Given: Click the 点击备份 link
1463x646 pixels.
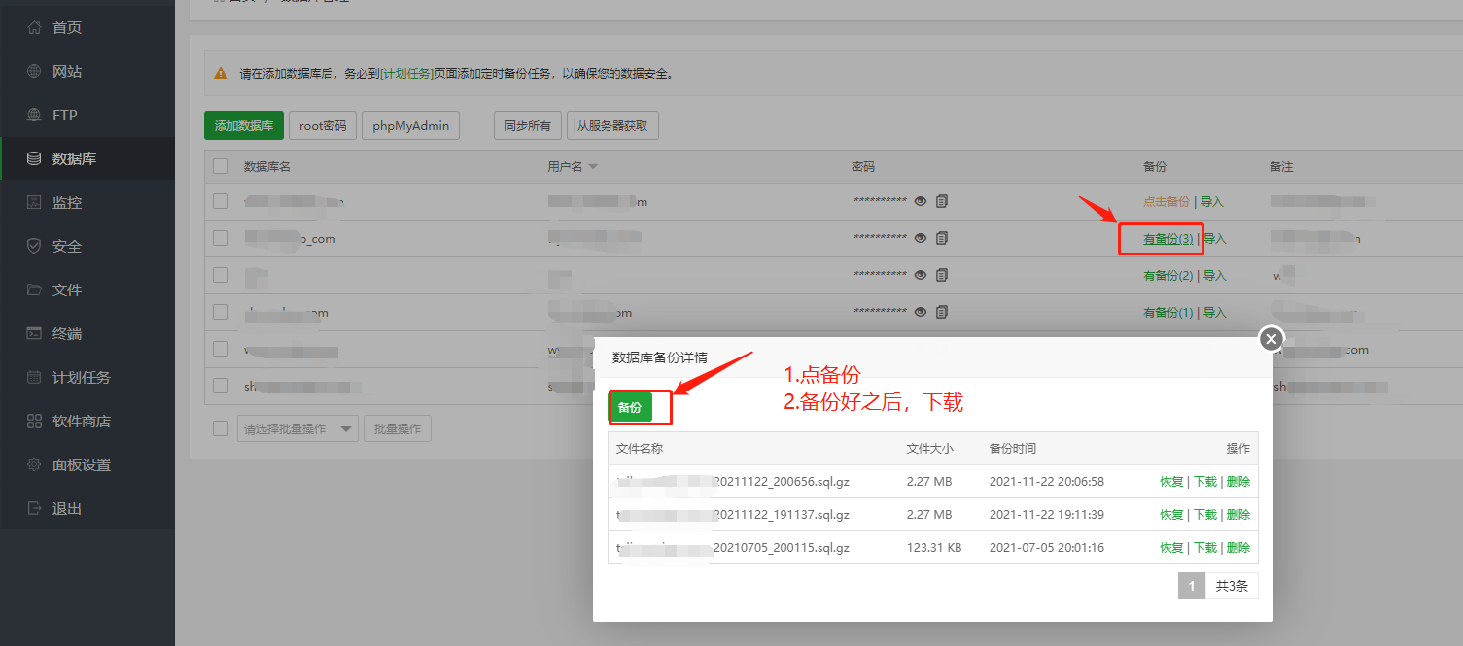Looking at the screenshot, I should 1167,202.
